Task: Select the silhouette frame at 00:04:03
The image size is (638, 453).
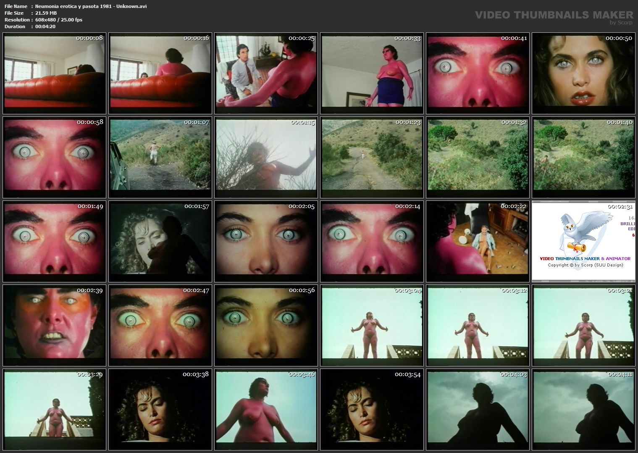Action: tap(478, 409)
